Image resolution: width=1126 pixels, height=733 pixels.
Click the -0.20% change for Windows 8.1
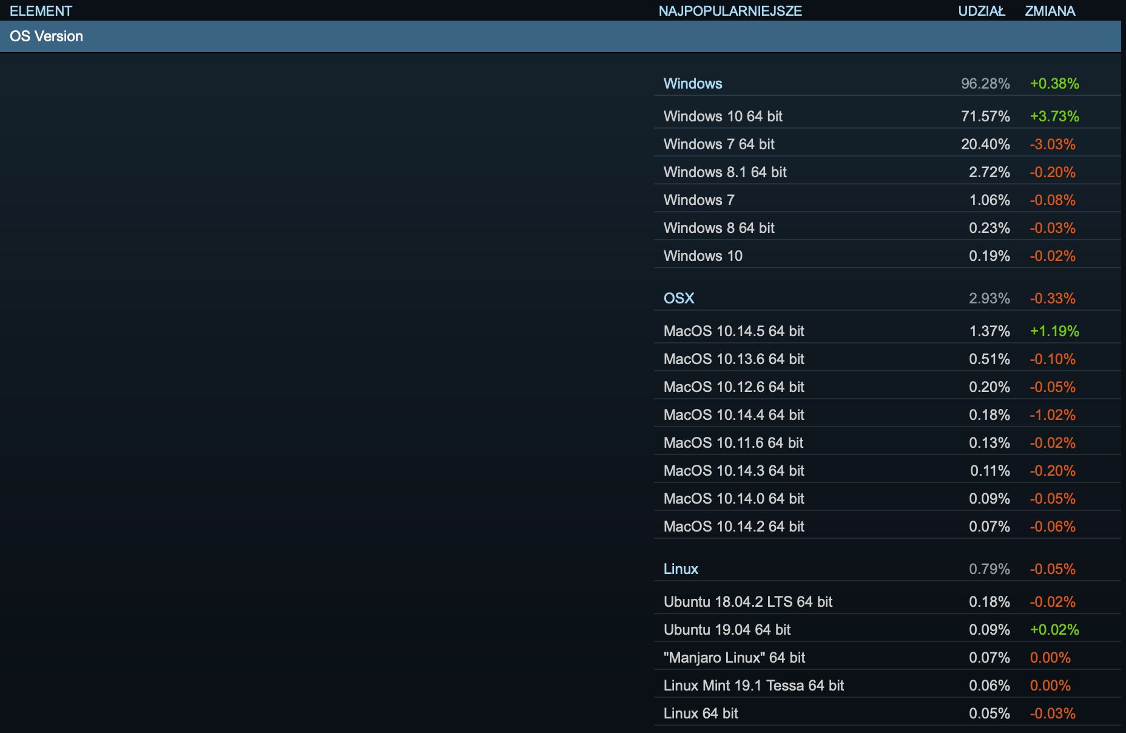coord(1053,172)
